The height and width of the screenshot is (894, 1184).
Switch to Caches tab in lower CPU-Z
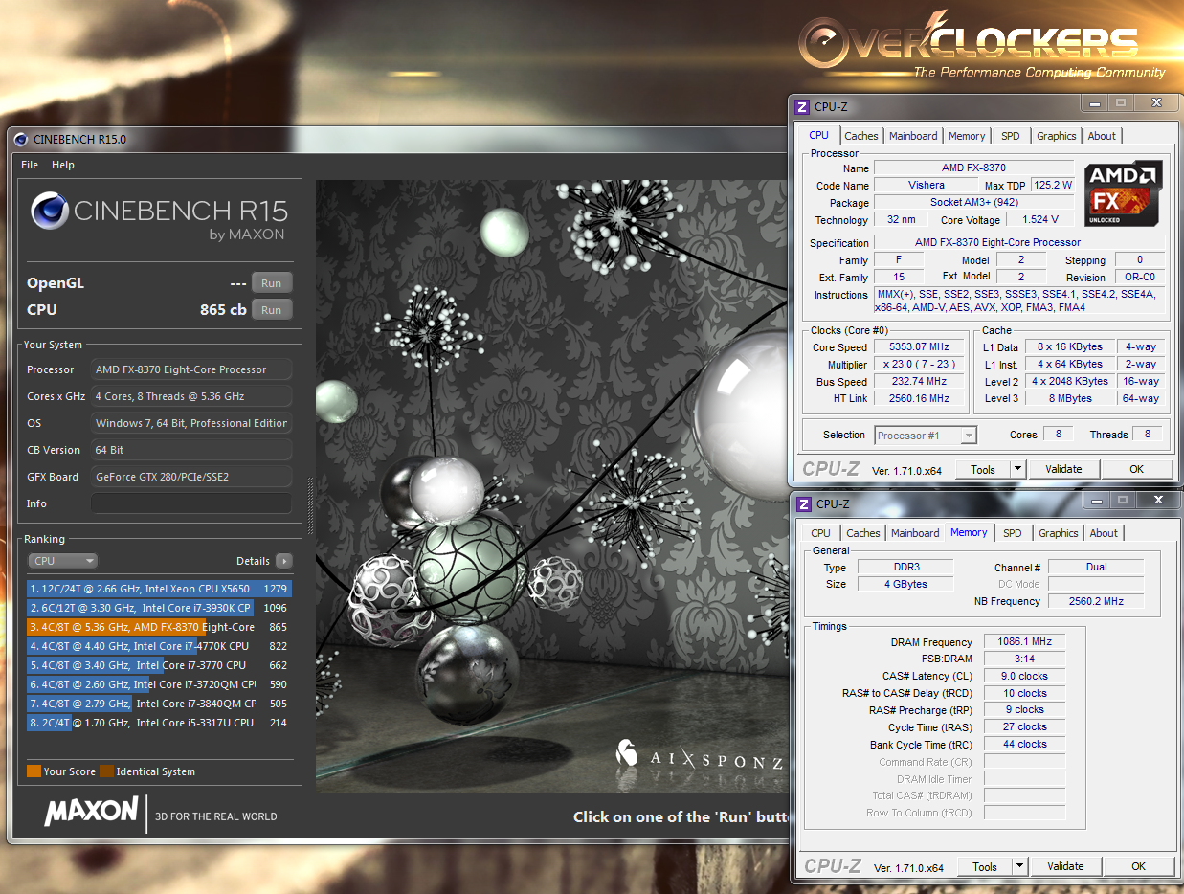tap(863, 533)
